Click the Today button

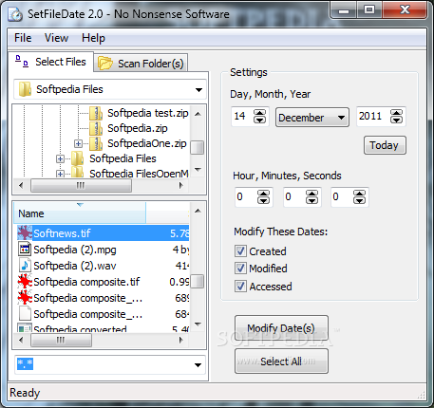tap(385, 145)
